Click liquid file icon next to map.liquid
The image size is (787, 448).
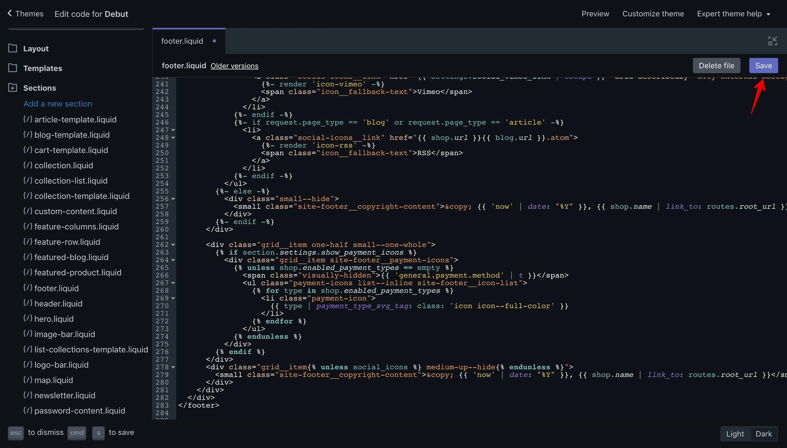pos(28,379)
